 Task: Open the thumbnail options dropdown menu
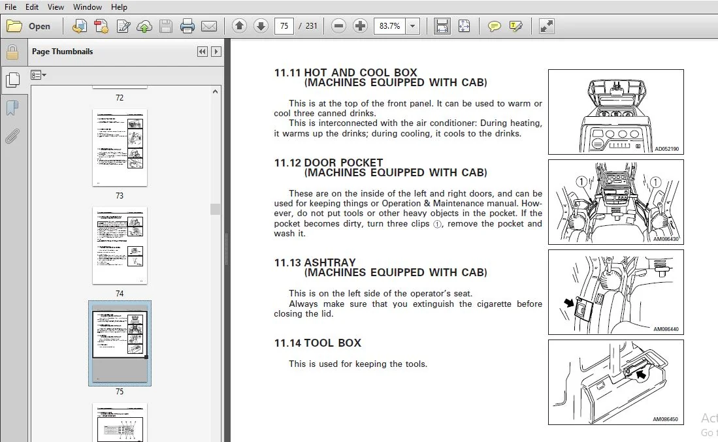pos(39,75)
